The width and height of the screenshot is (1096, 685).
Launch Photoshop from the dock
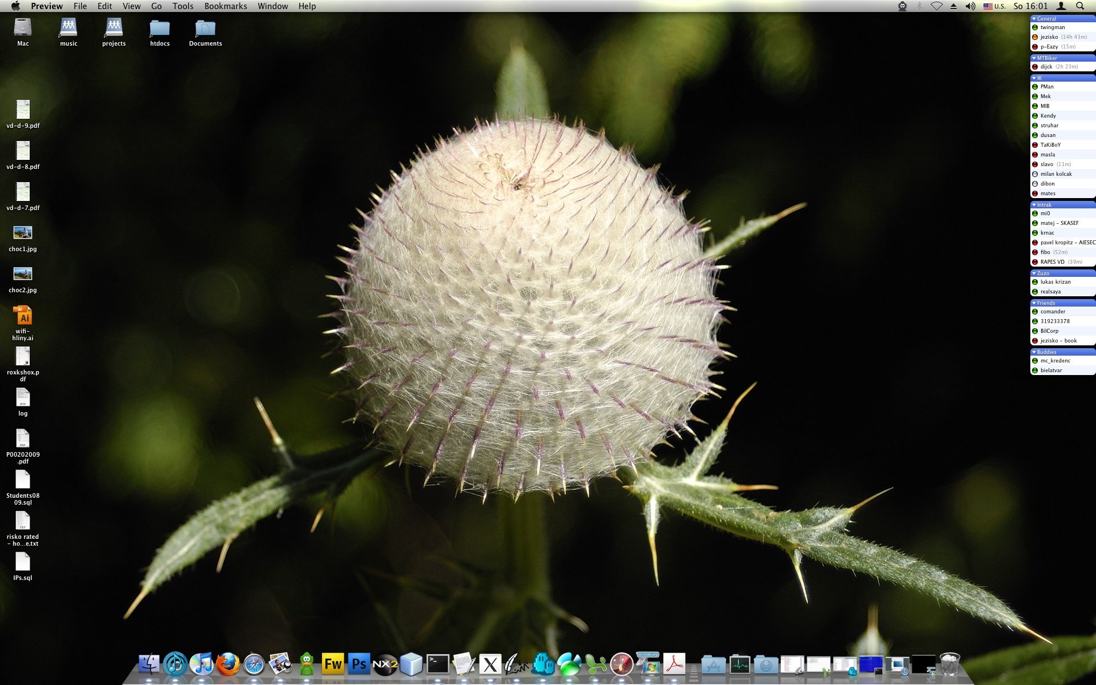click(x=359, y=664)
